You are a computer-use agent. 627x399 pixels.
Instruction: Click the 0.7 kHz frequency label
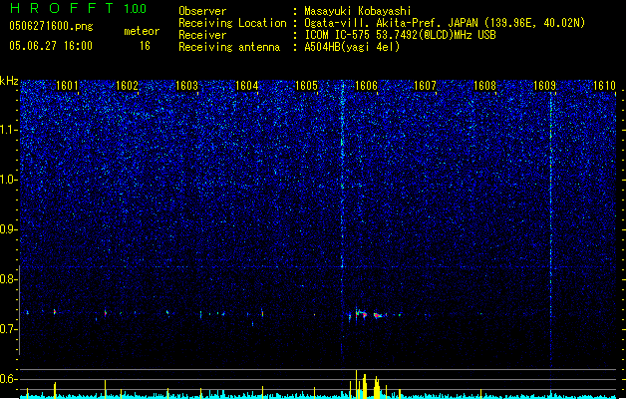click(9, 329)
